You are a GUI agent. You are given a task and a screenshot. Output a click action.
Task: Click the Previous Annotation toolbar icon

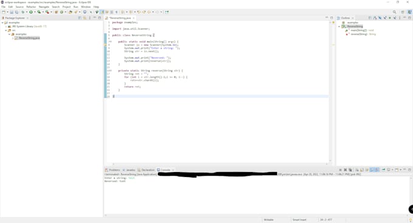(131, 12)
